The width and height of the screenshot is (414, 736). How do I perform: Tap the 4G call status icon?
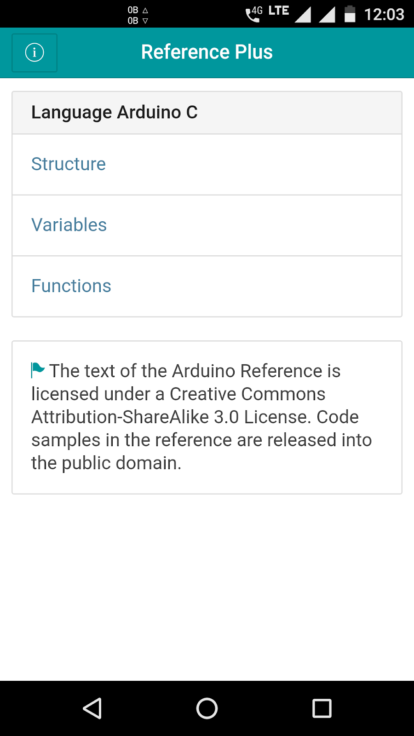[254, 14]
